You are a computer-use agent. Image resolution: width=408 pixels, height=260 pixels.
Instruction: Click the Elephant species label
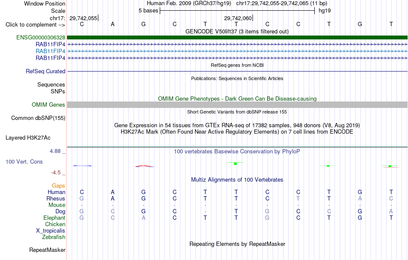tap(55, 218)
